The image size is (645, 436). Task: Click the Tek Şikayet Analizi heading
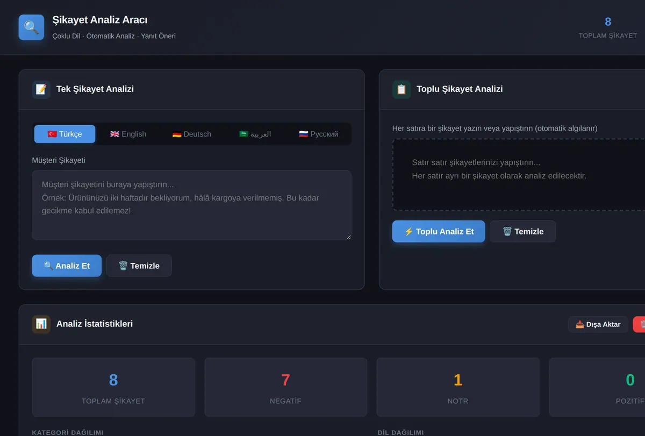(x=95, y=89)
